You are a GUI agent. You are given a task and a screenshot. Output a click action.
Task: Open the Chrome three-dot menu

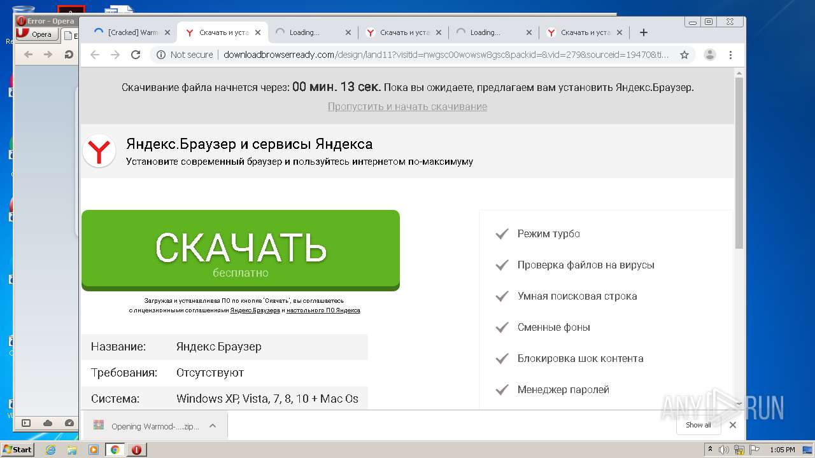coord(731,55)
